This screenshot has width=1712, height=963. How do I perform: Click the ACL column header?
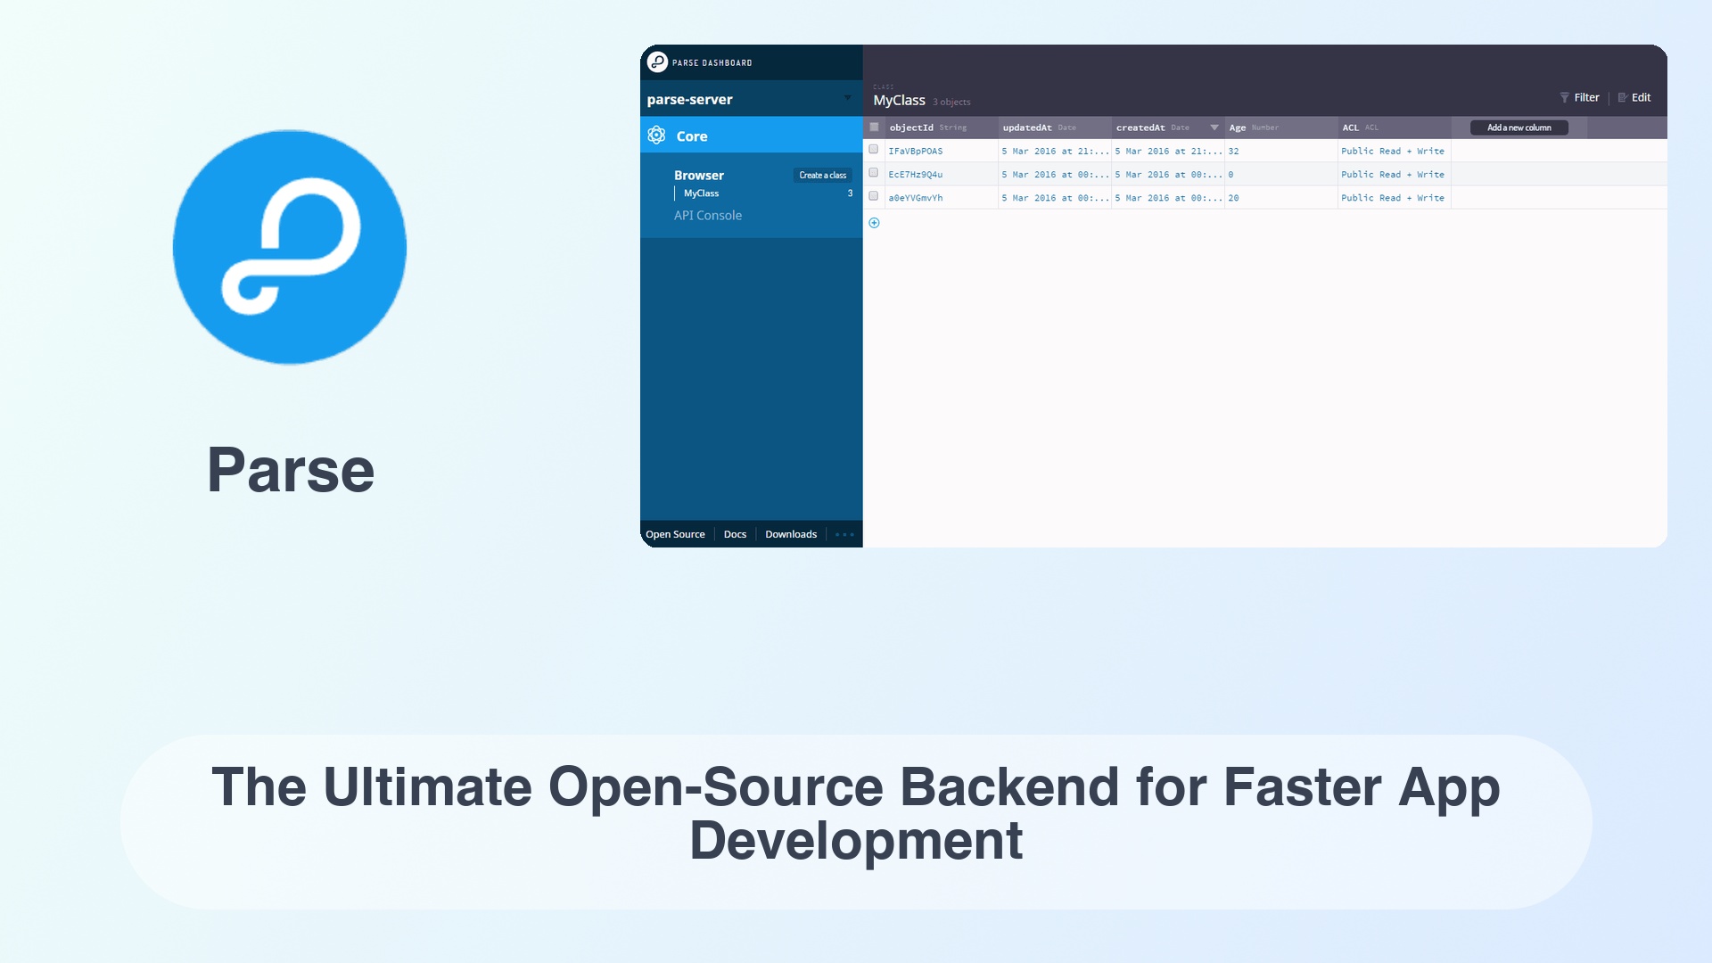tap(1394, 128)
